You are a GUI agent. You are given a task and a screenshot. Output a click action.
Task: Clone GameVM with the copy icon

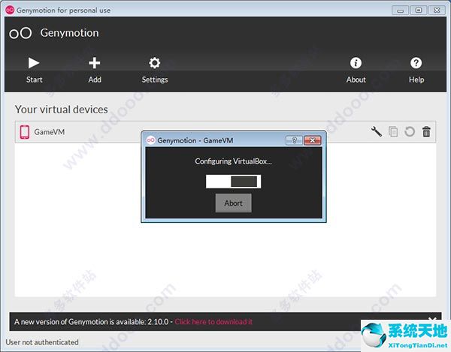(x=393, y=131)
